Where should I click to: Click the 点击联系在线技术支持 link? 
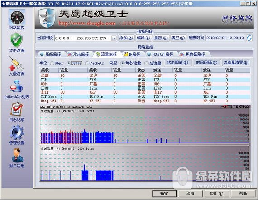pos(144,23)
